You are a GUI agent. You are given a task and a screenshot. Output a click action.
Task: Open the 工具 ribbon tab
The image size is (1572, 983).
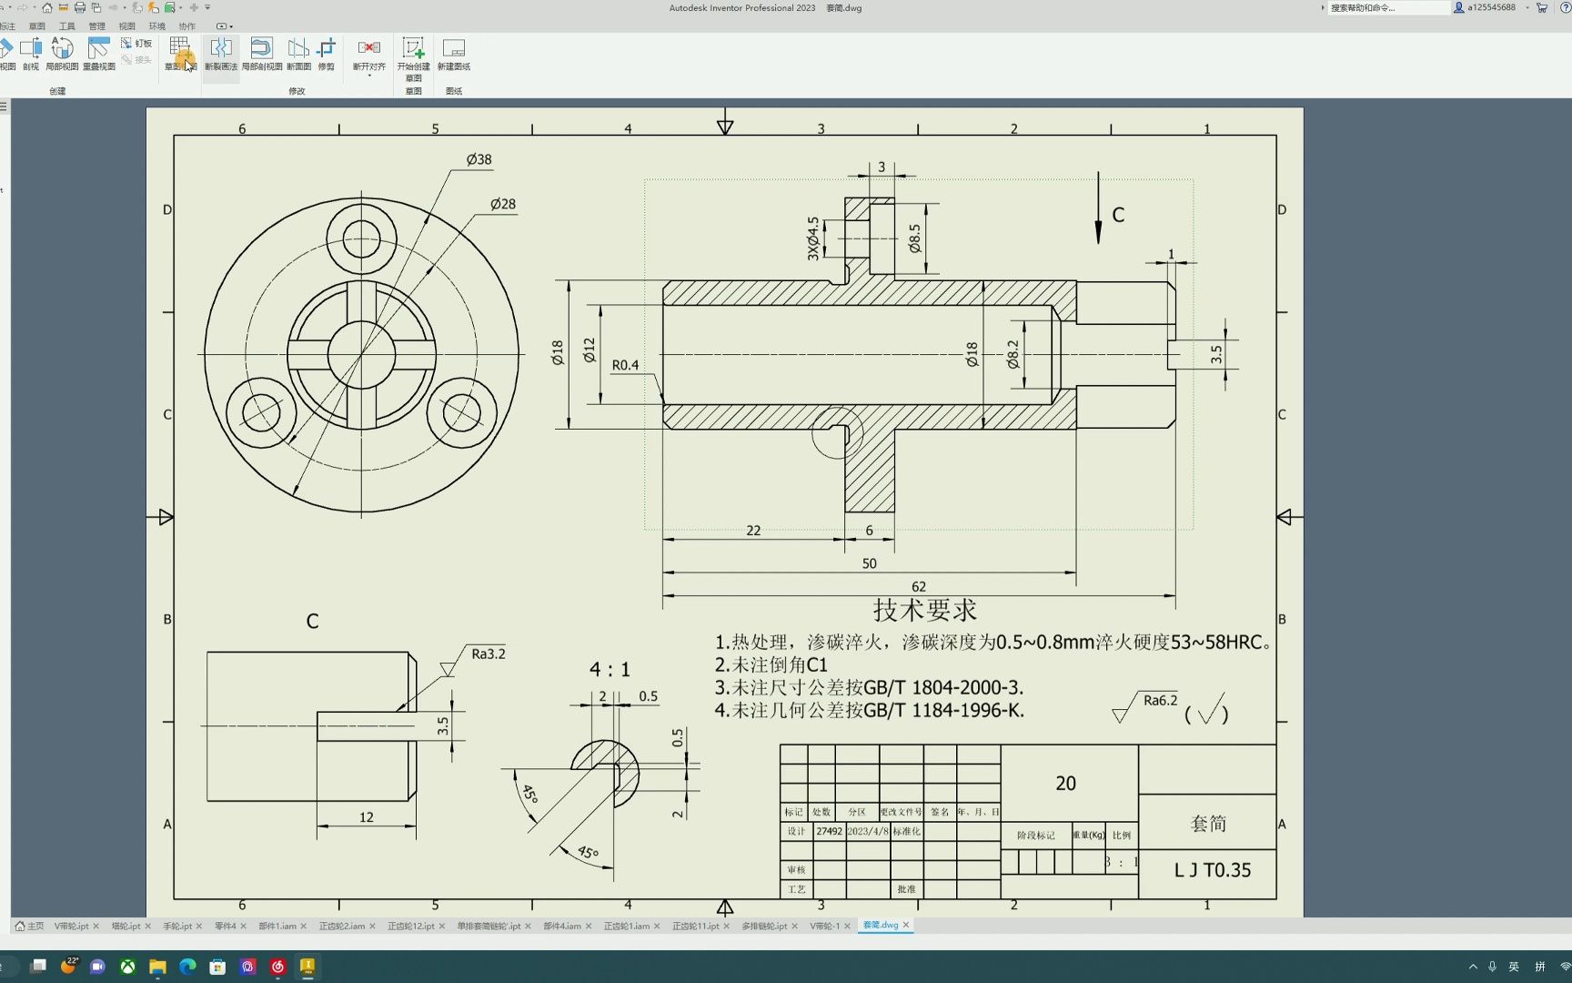pos(67,26)
